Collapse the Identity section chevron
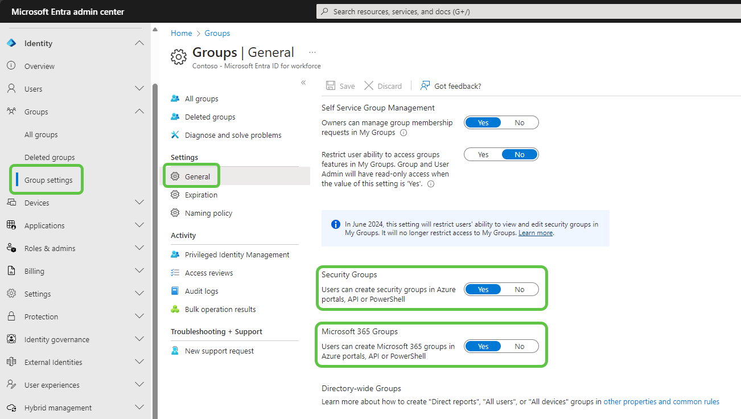The image size is (741, 419). click(139, 43)
